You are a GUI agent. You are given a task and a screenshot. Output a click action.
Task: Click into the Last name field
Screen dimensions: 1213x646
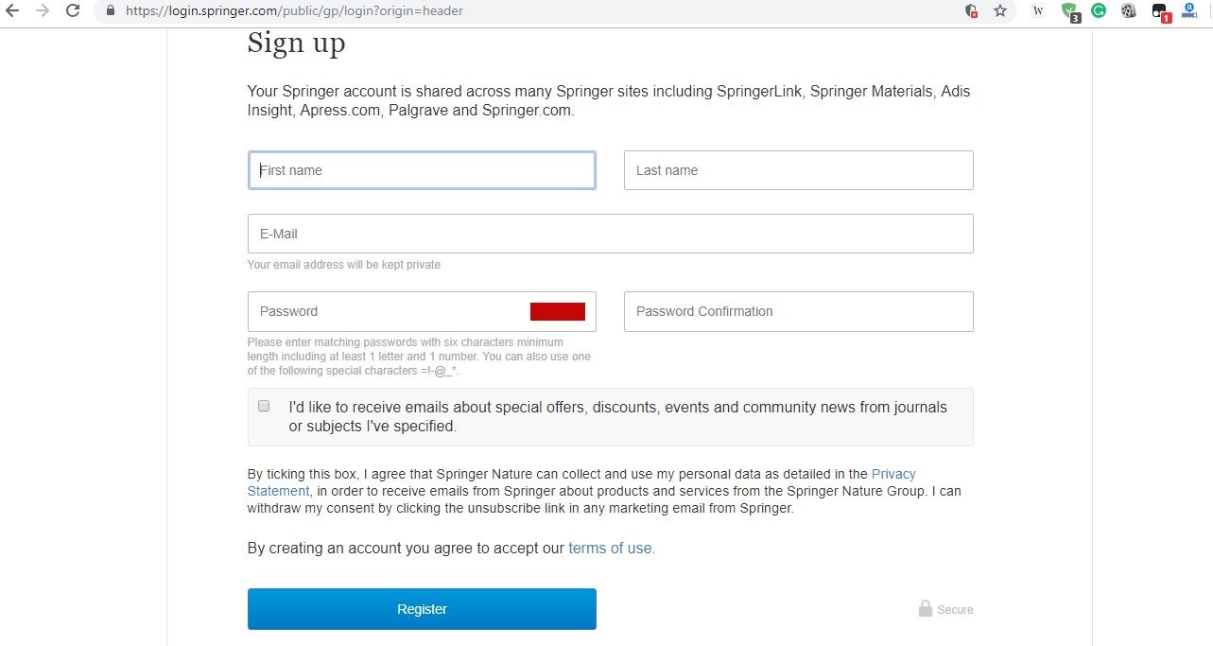799,170
